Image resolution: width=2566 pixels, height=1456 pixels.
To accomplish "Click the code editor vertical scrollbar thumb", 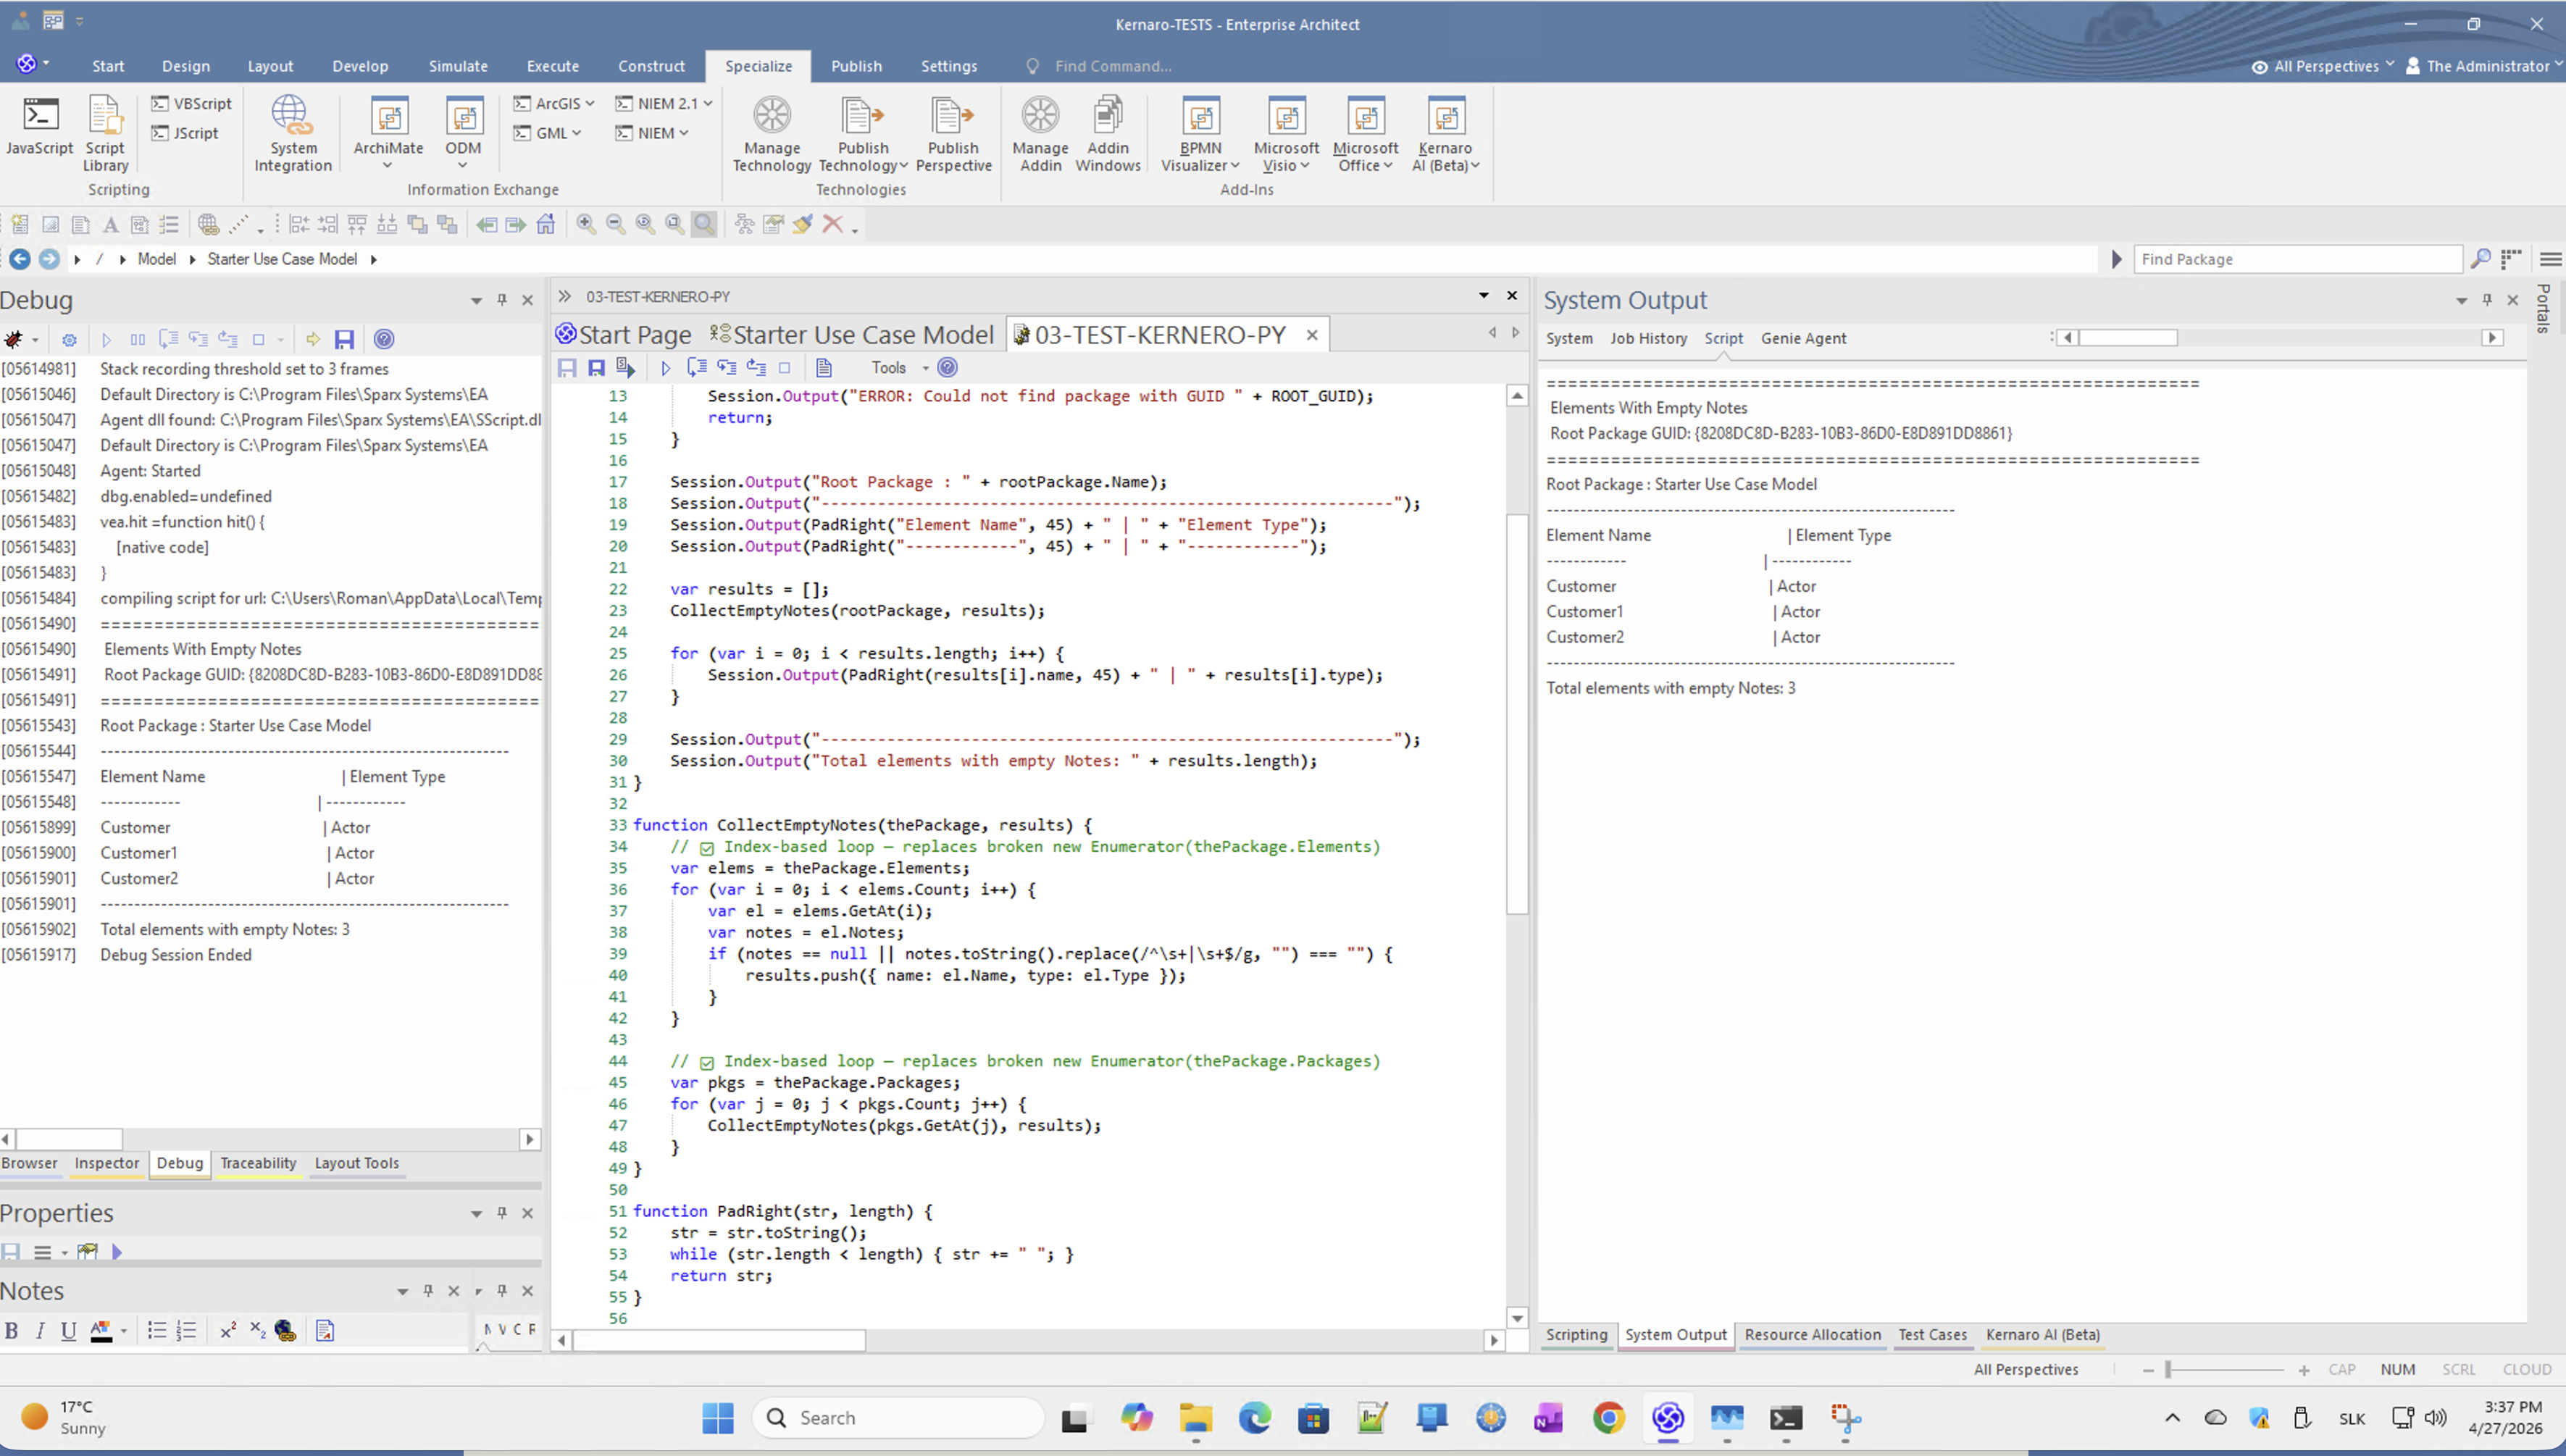I will 1516,714.
